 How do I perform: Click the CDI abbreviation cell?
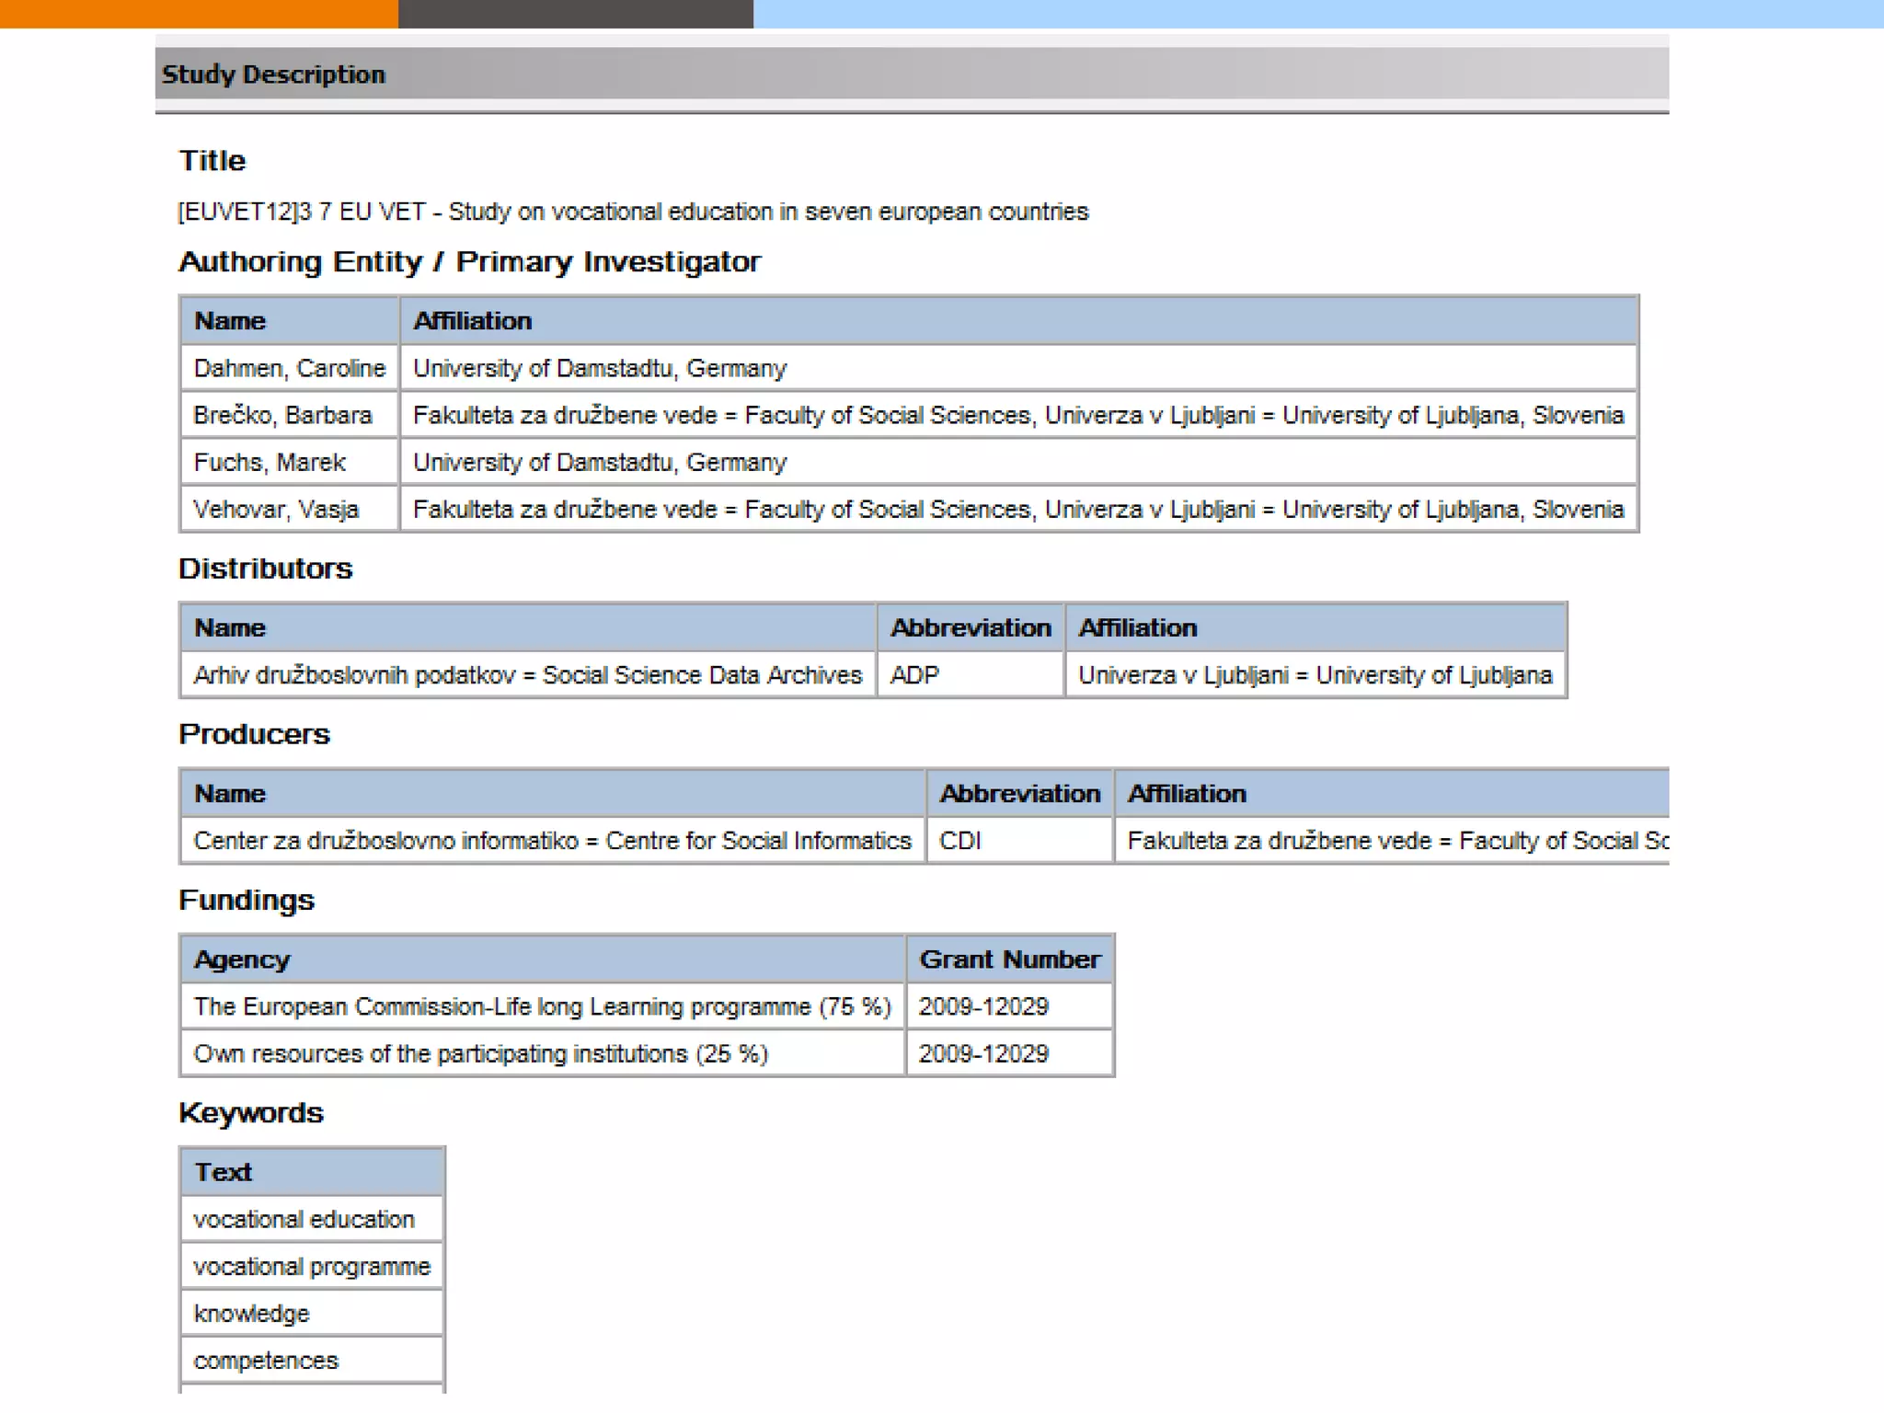[x=960, y=841]
